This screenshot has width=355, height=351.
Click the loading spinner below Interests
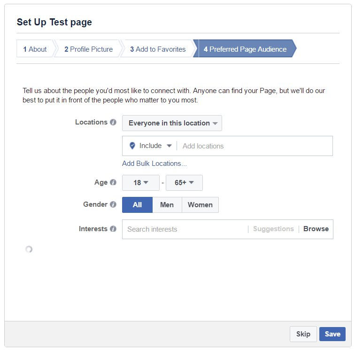29,249
